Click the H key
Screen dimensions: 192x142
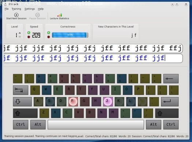coord(96,102)
